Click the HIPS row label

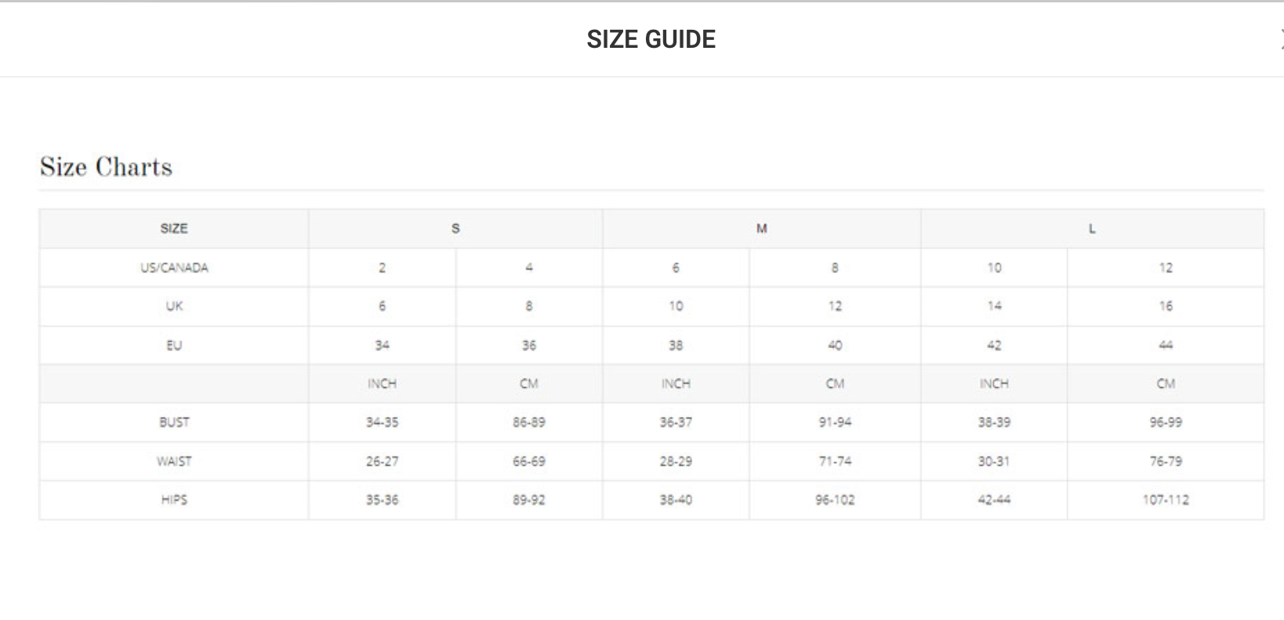coord(173,500)
